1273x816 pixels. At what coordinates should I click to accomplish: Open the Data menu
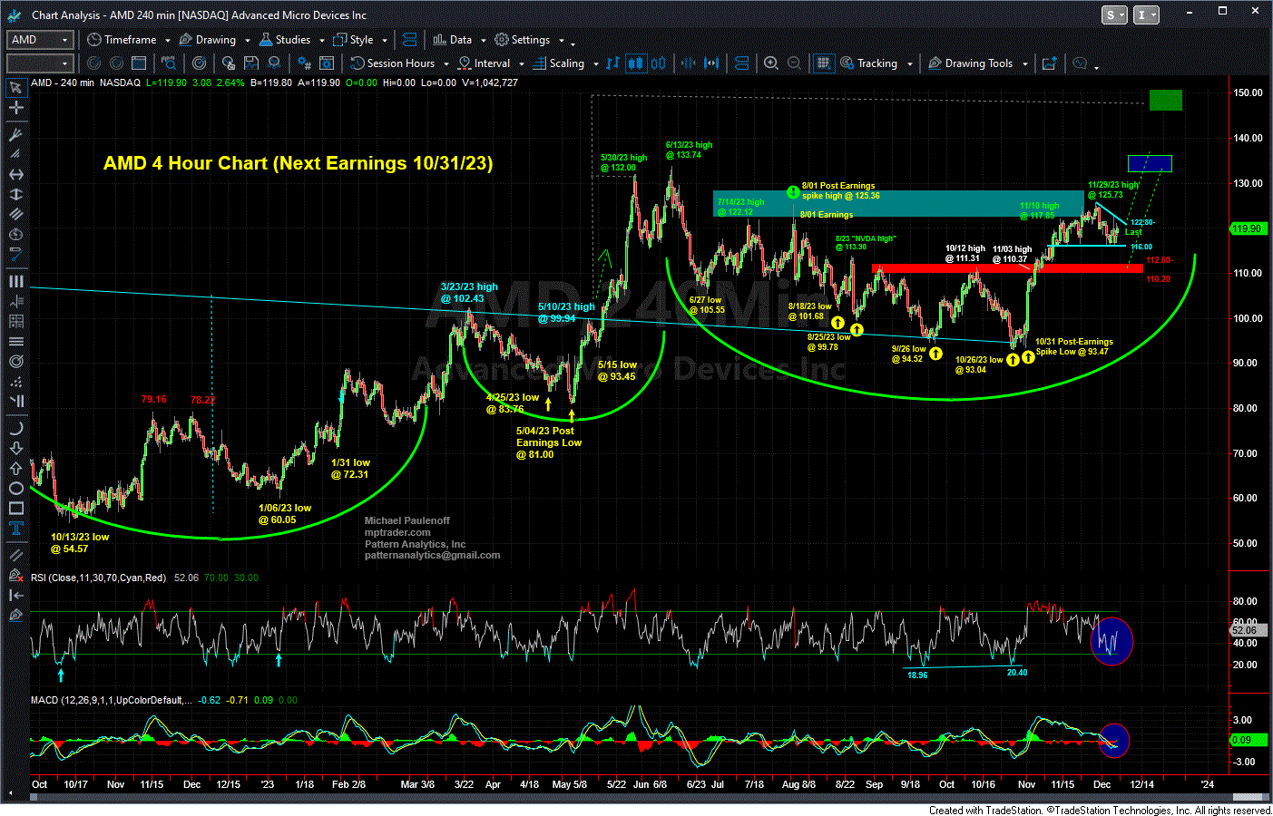tap(453, 40)
